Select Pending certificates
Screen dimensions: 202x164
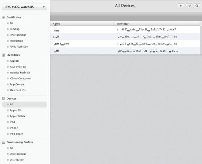(15, 29)
